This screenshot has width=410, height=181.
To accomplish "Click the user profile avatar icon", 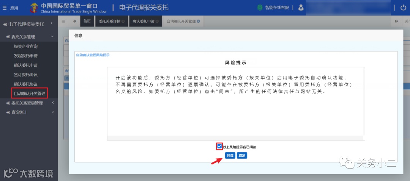I will (301, 8).
